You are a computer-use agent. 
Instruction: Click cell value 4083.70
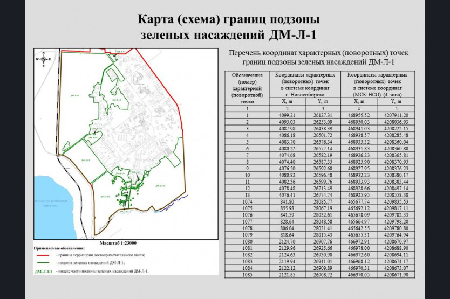[x=287, y=142]
